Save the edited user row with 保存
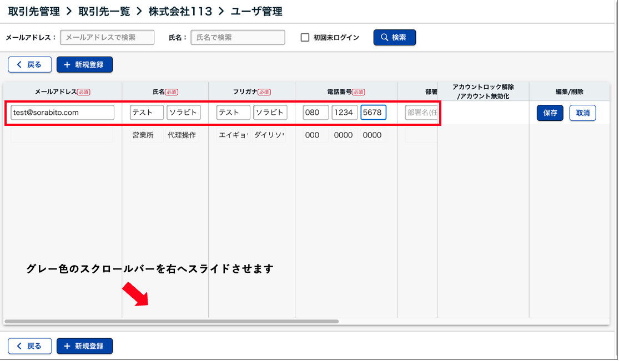 point(550,113)
